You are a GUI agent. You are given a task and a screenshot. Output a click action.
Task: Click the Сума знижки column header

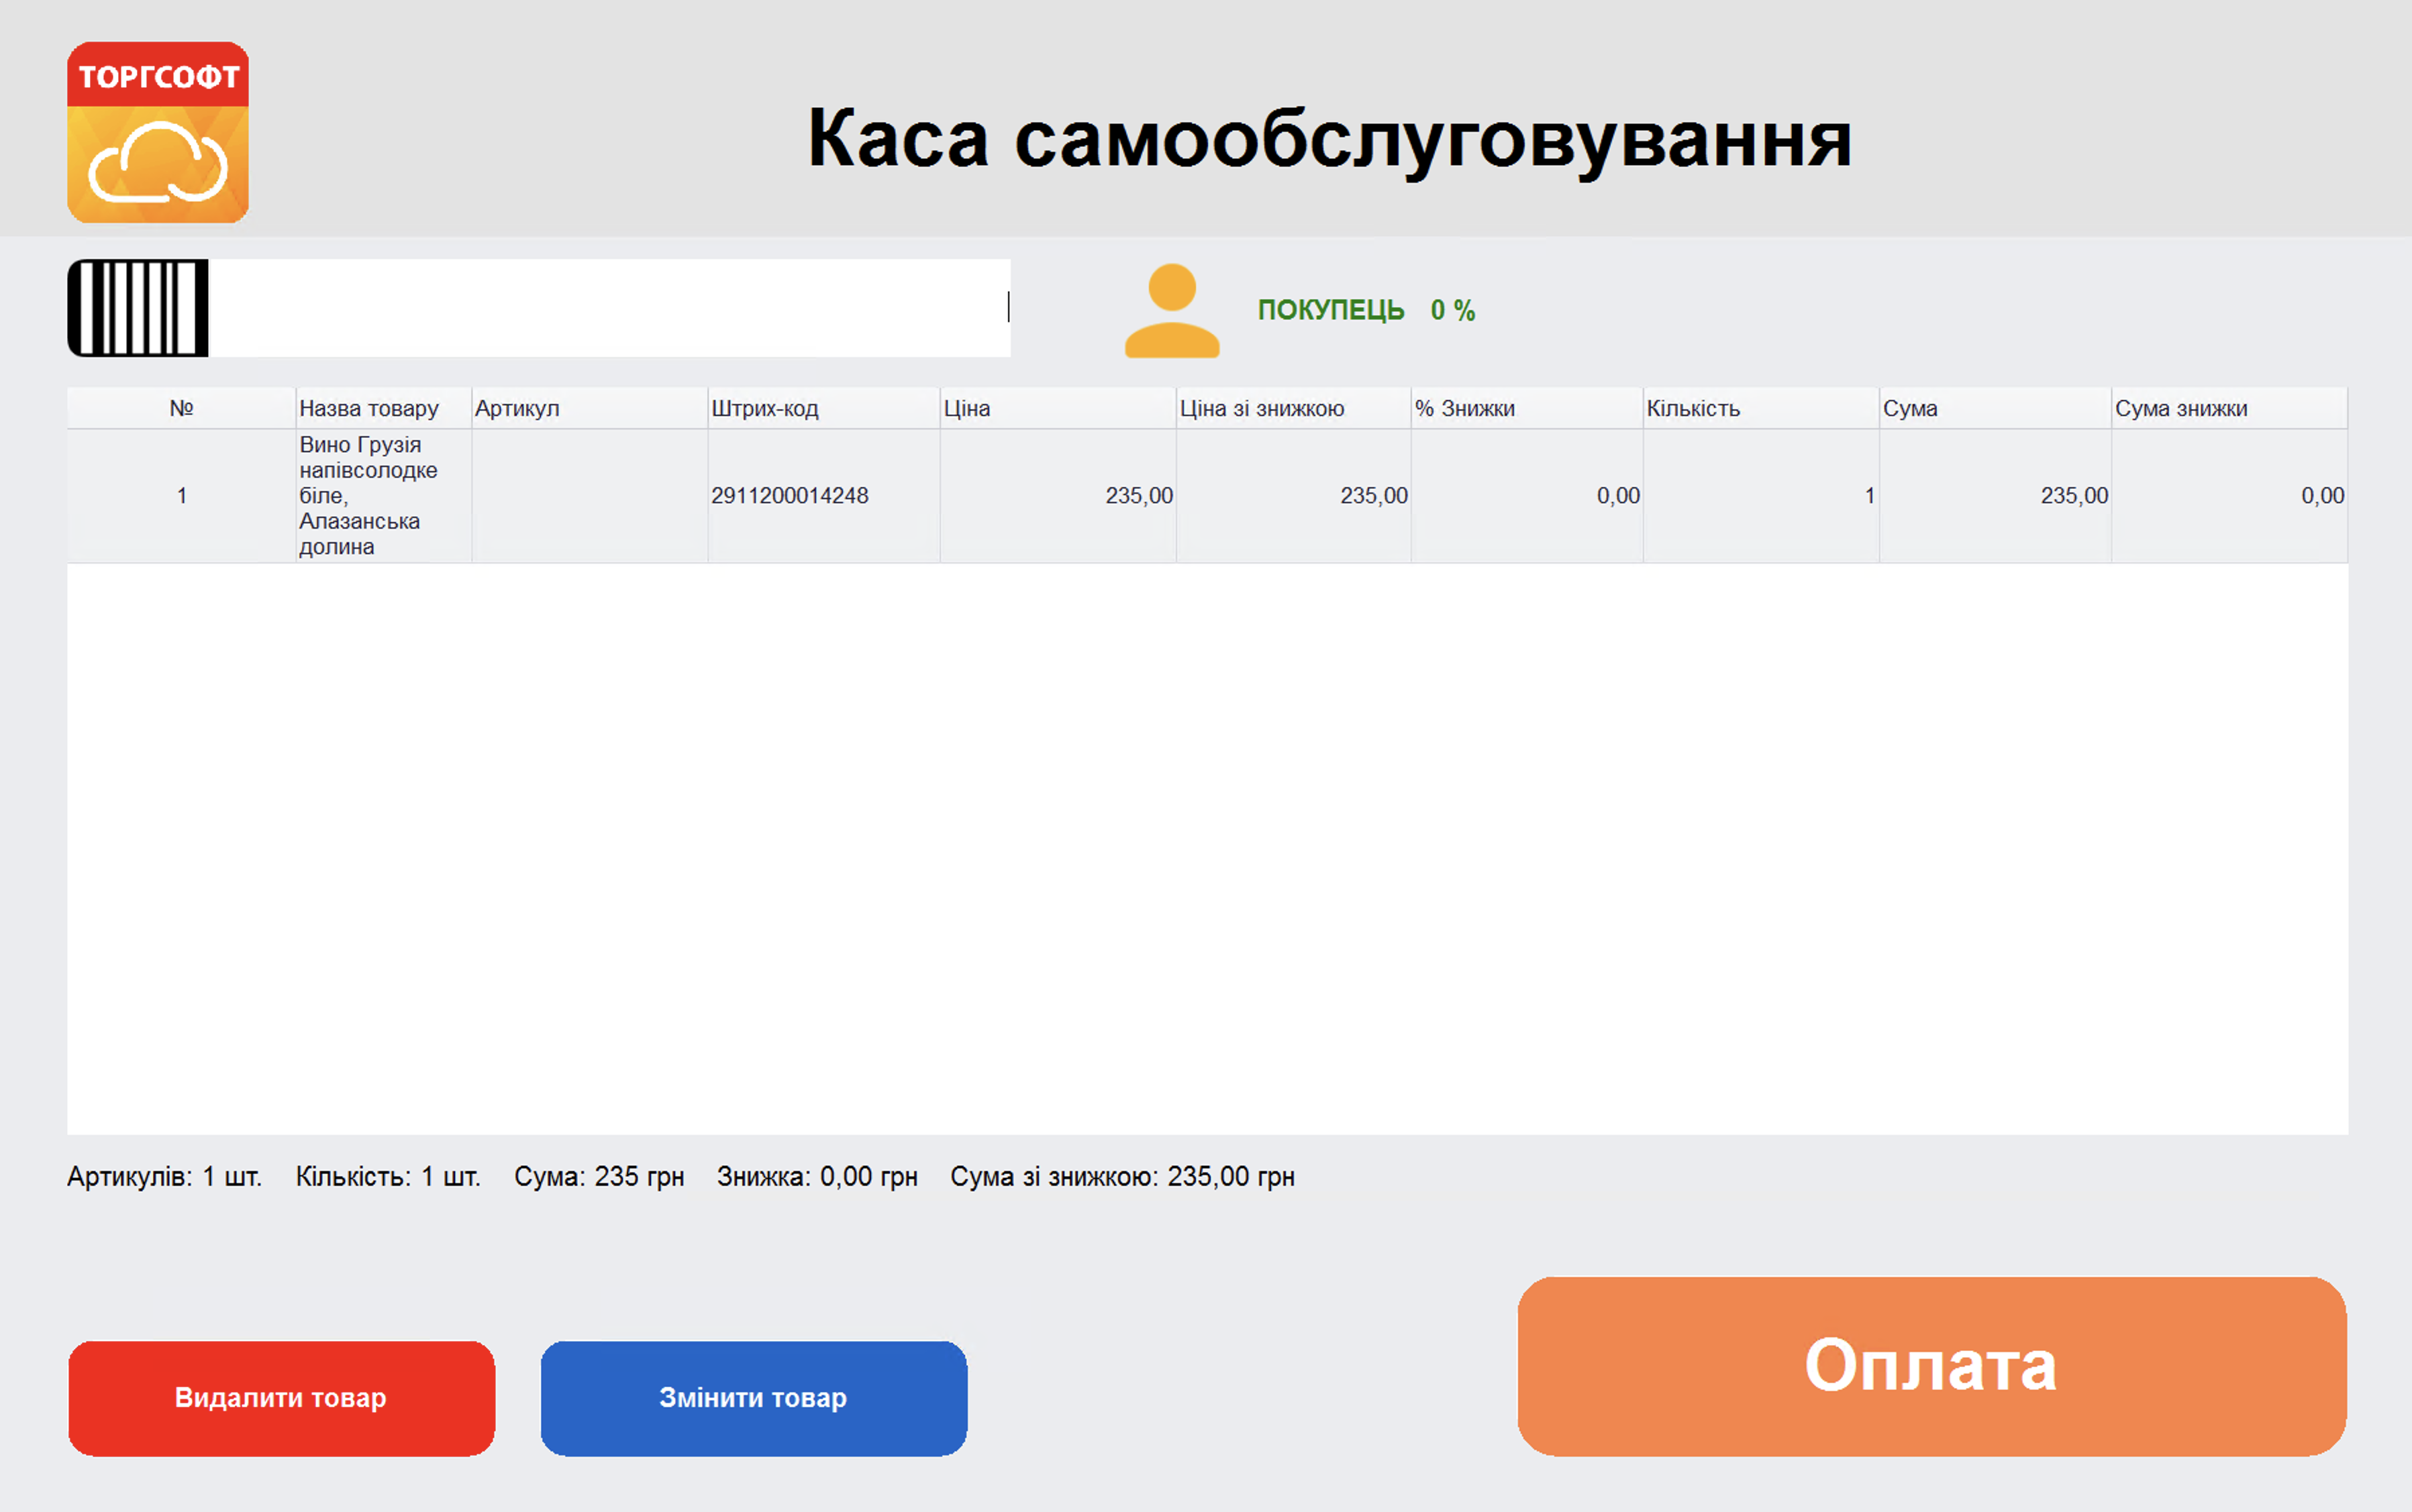point(2182,407)
